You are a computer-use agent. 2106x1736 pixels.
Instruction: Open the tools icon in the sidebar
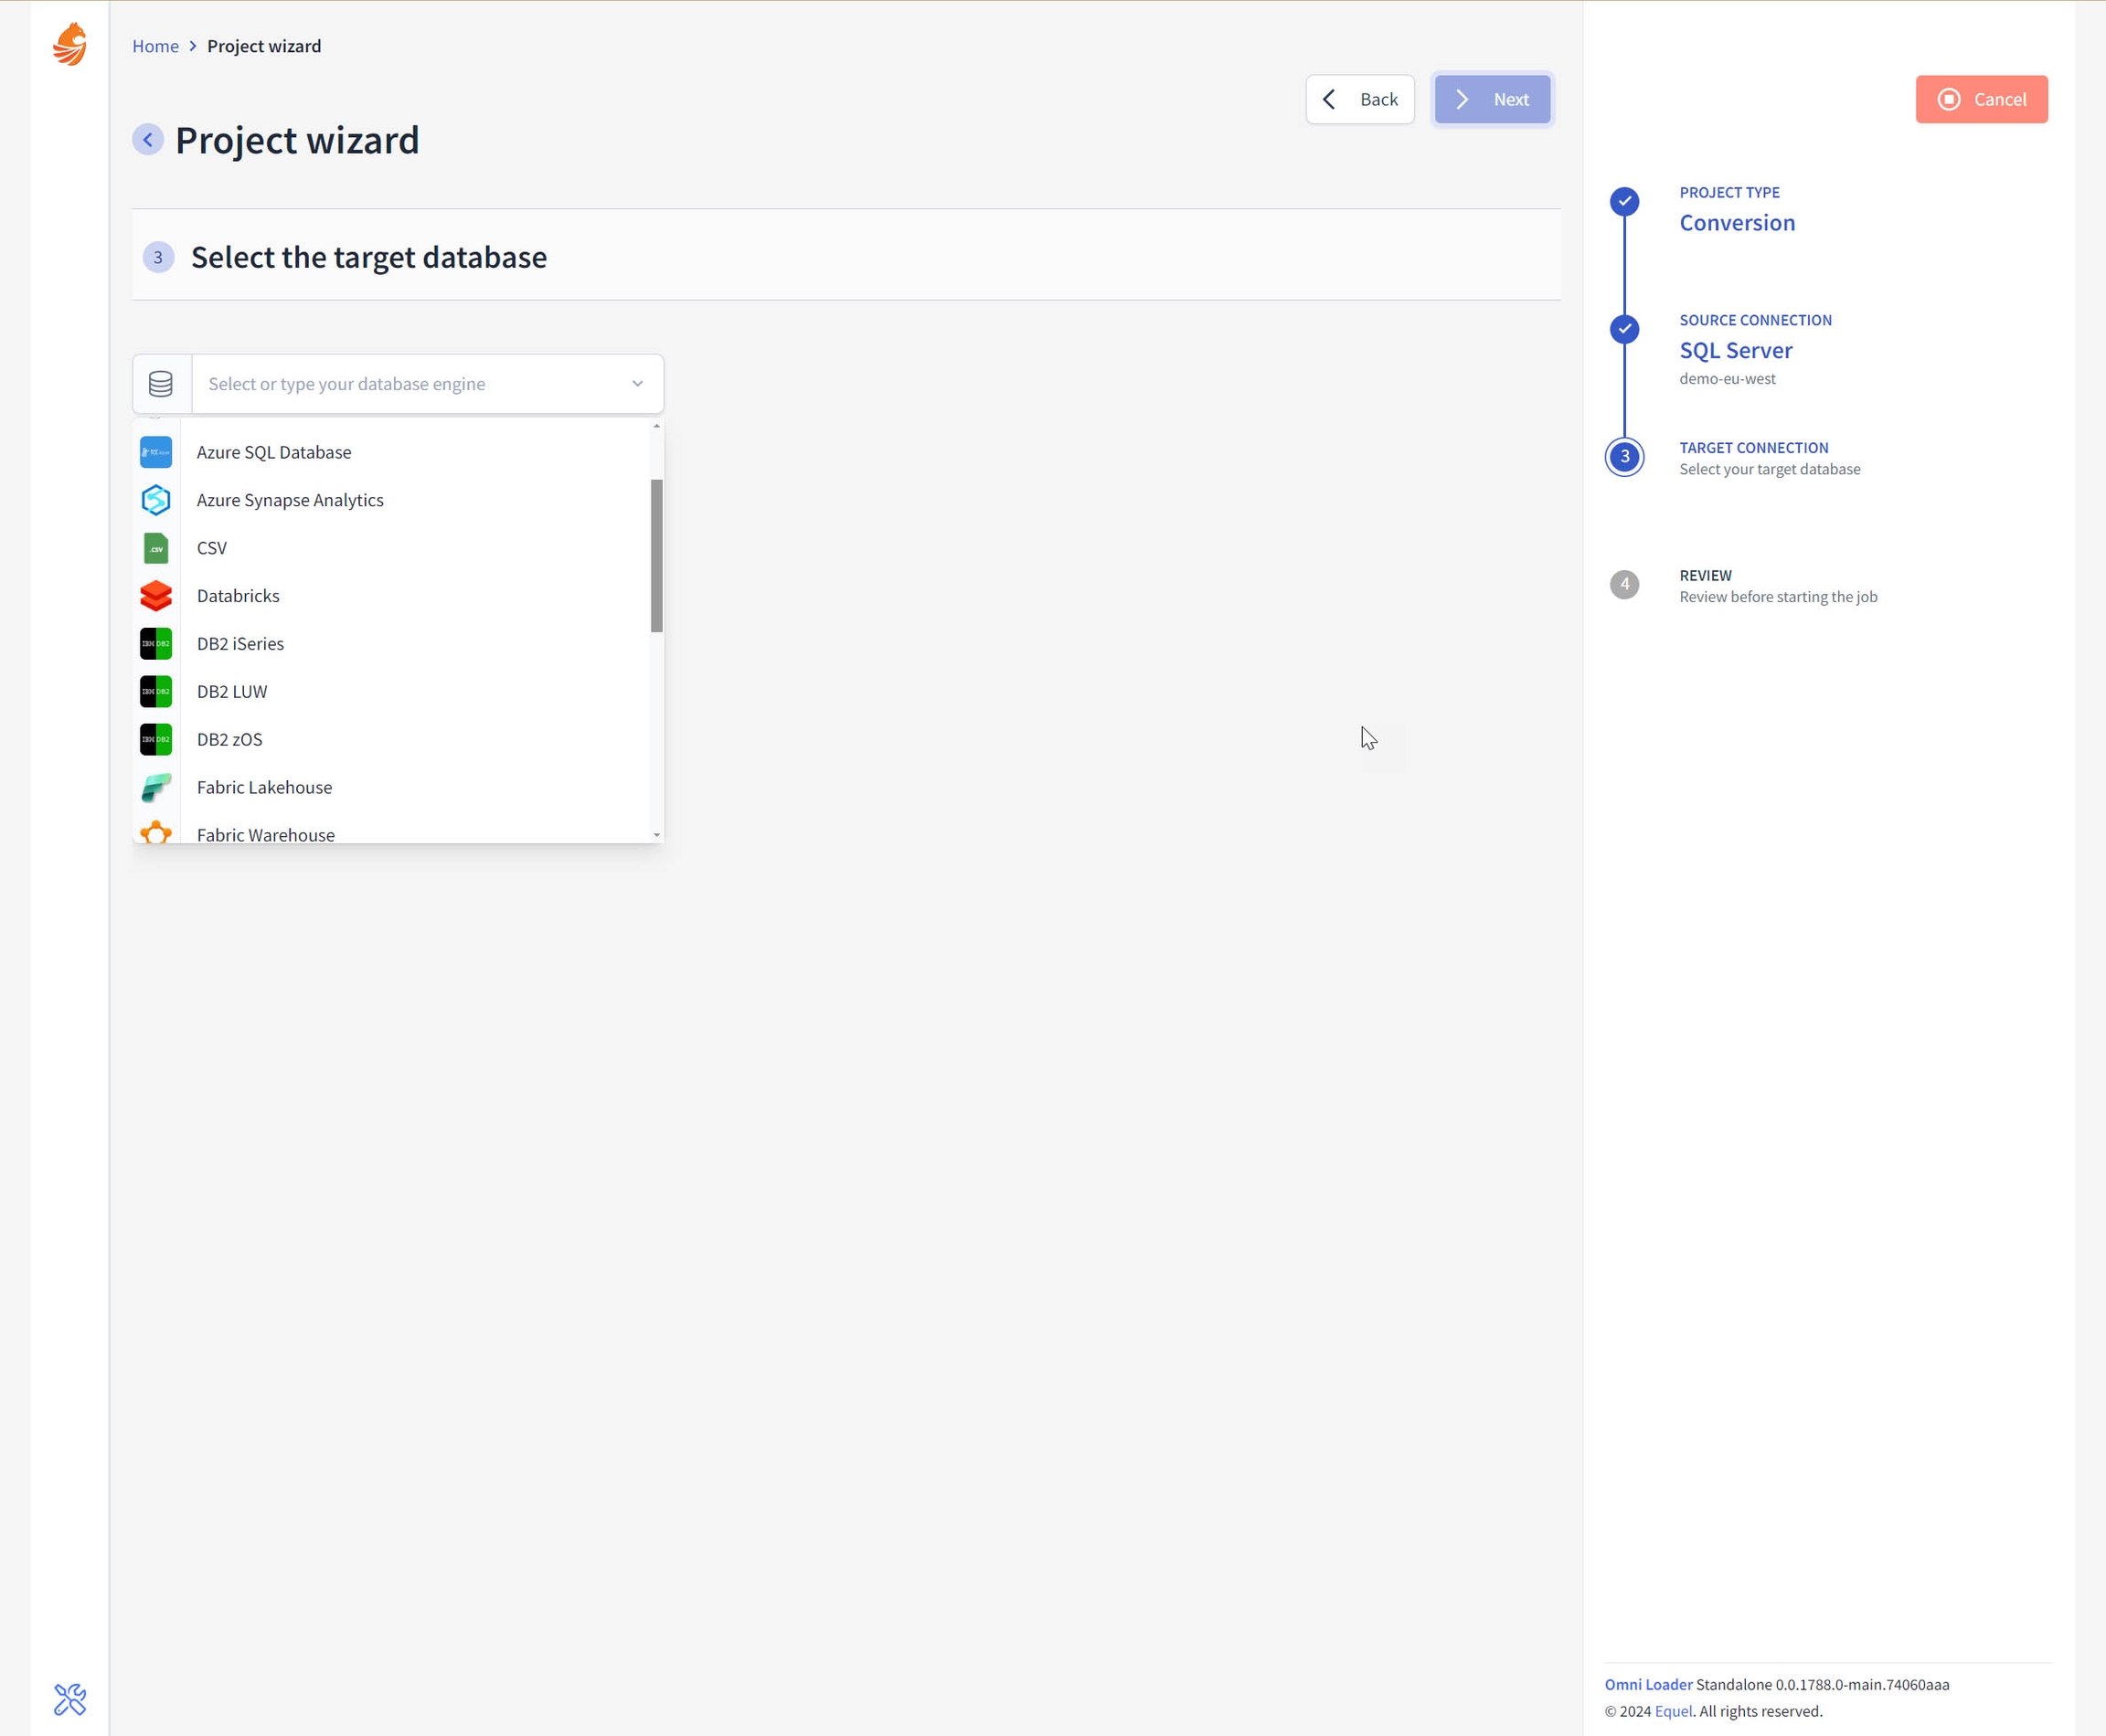click(70, 1699)
